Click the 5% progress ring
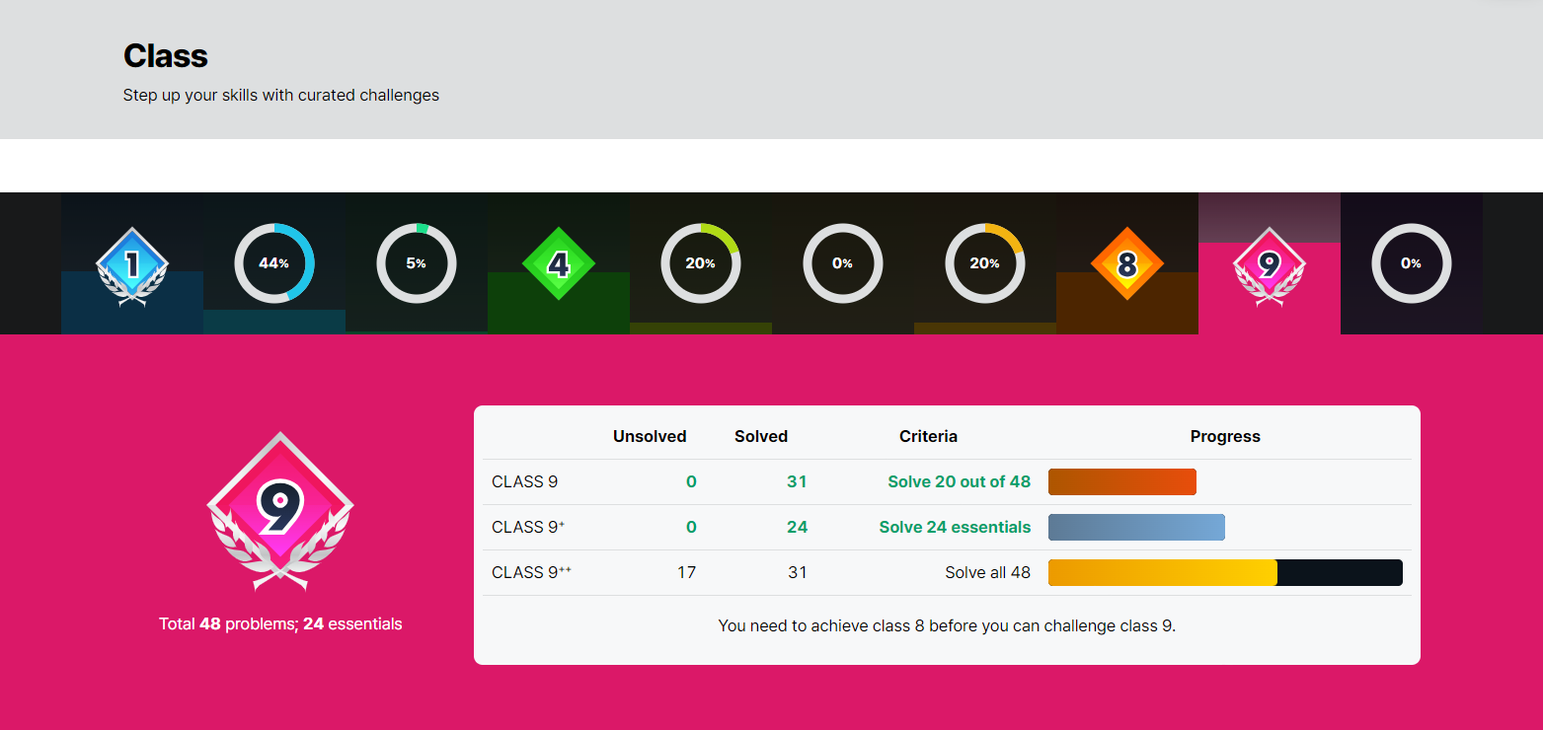The width and height of the screenshot is (1543, 730). click(x=417, y=263)
